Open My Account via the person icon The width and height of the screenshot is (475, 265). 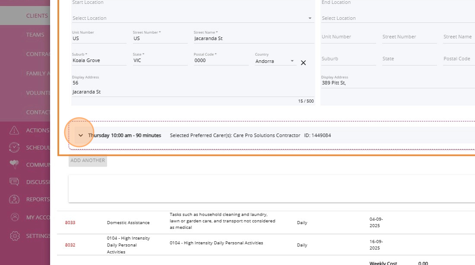(x=14, y=217)
